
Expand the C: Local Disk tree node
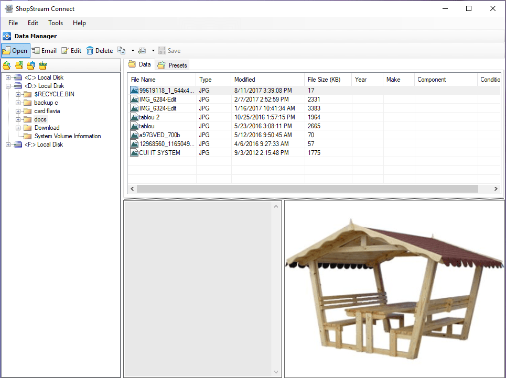[8, 77]
